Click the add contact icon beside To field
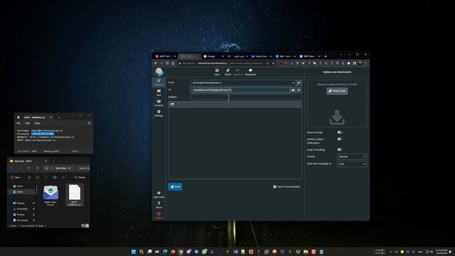 click(x=293, y=90)
